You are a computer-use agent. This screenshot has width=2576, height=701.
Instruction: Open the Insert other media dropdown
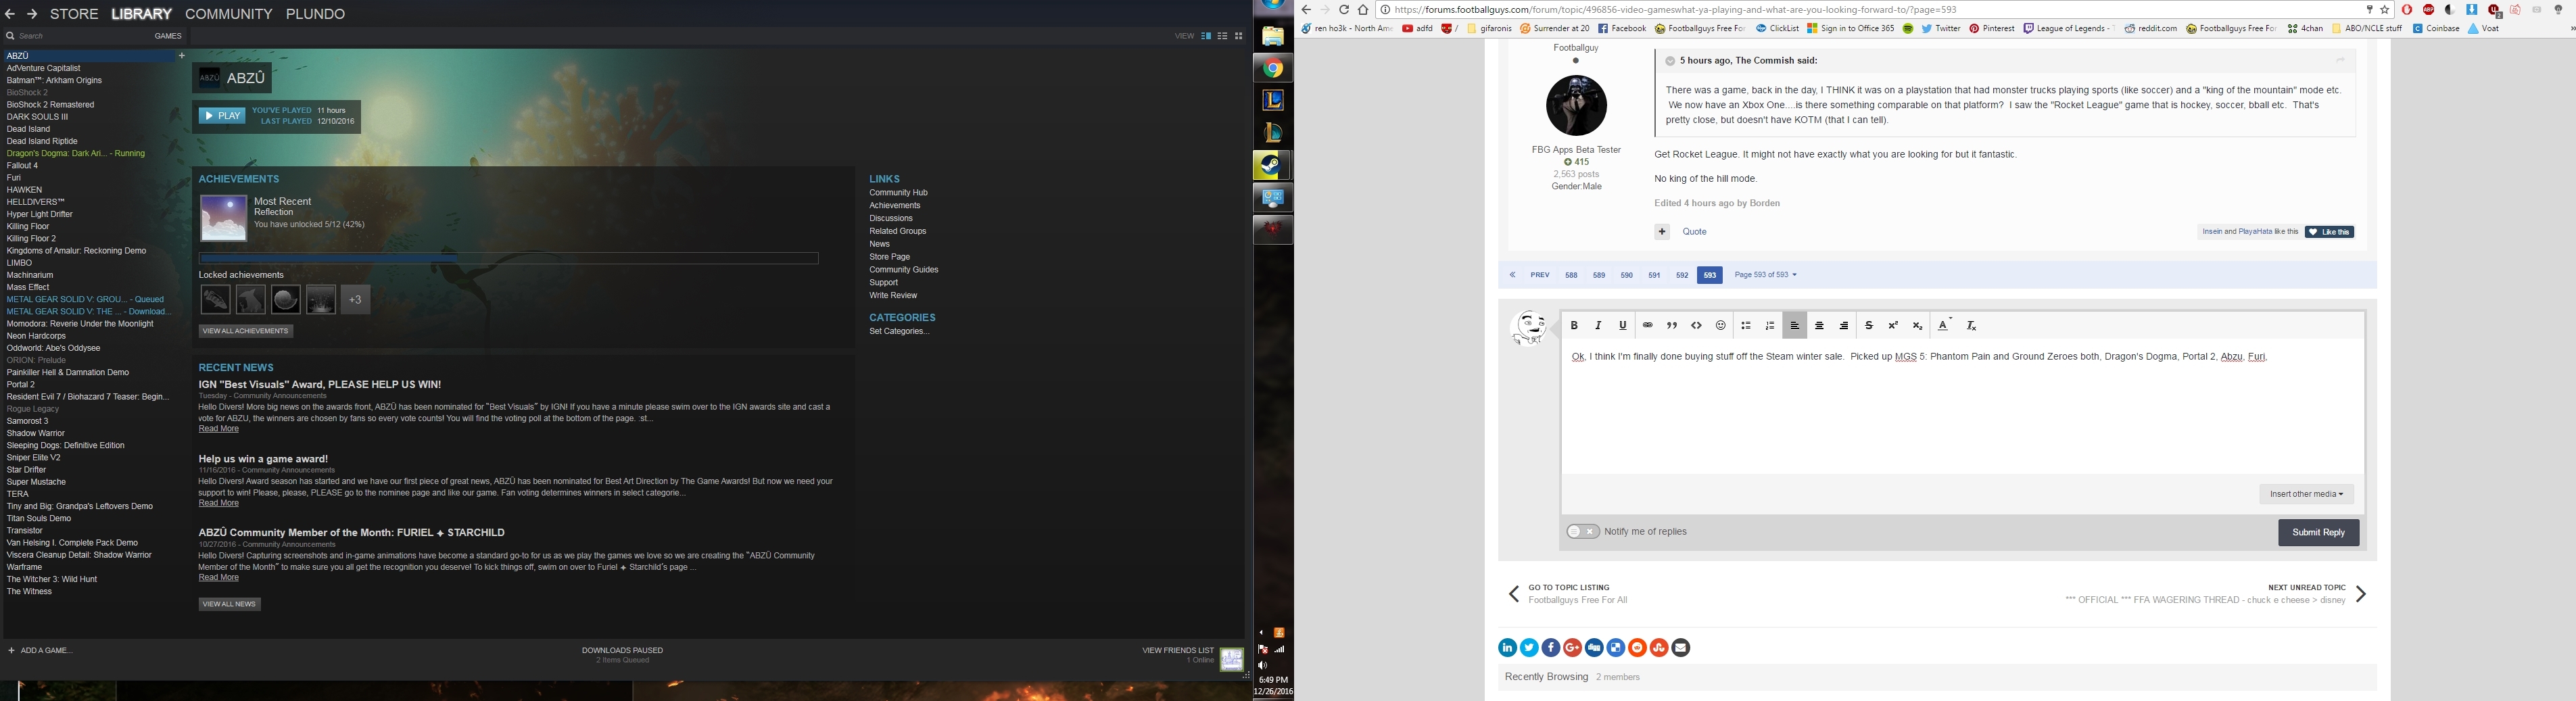click(x=2306, y=494)
